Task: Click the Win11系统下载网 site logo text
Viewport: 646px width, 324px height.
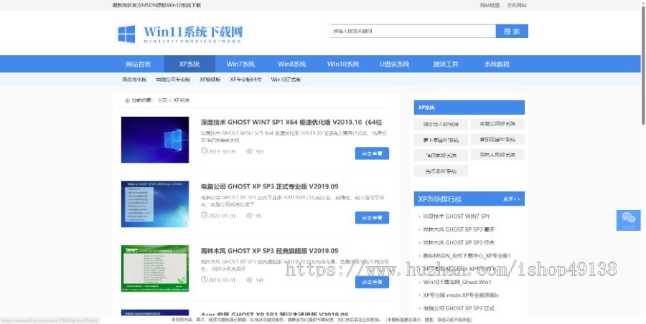Action: [193, 34]
